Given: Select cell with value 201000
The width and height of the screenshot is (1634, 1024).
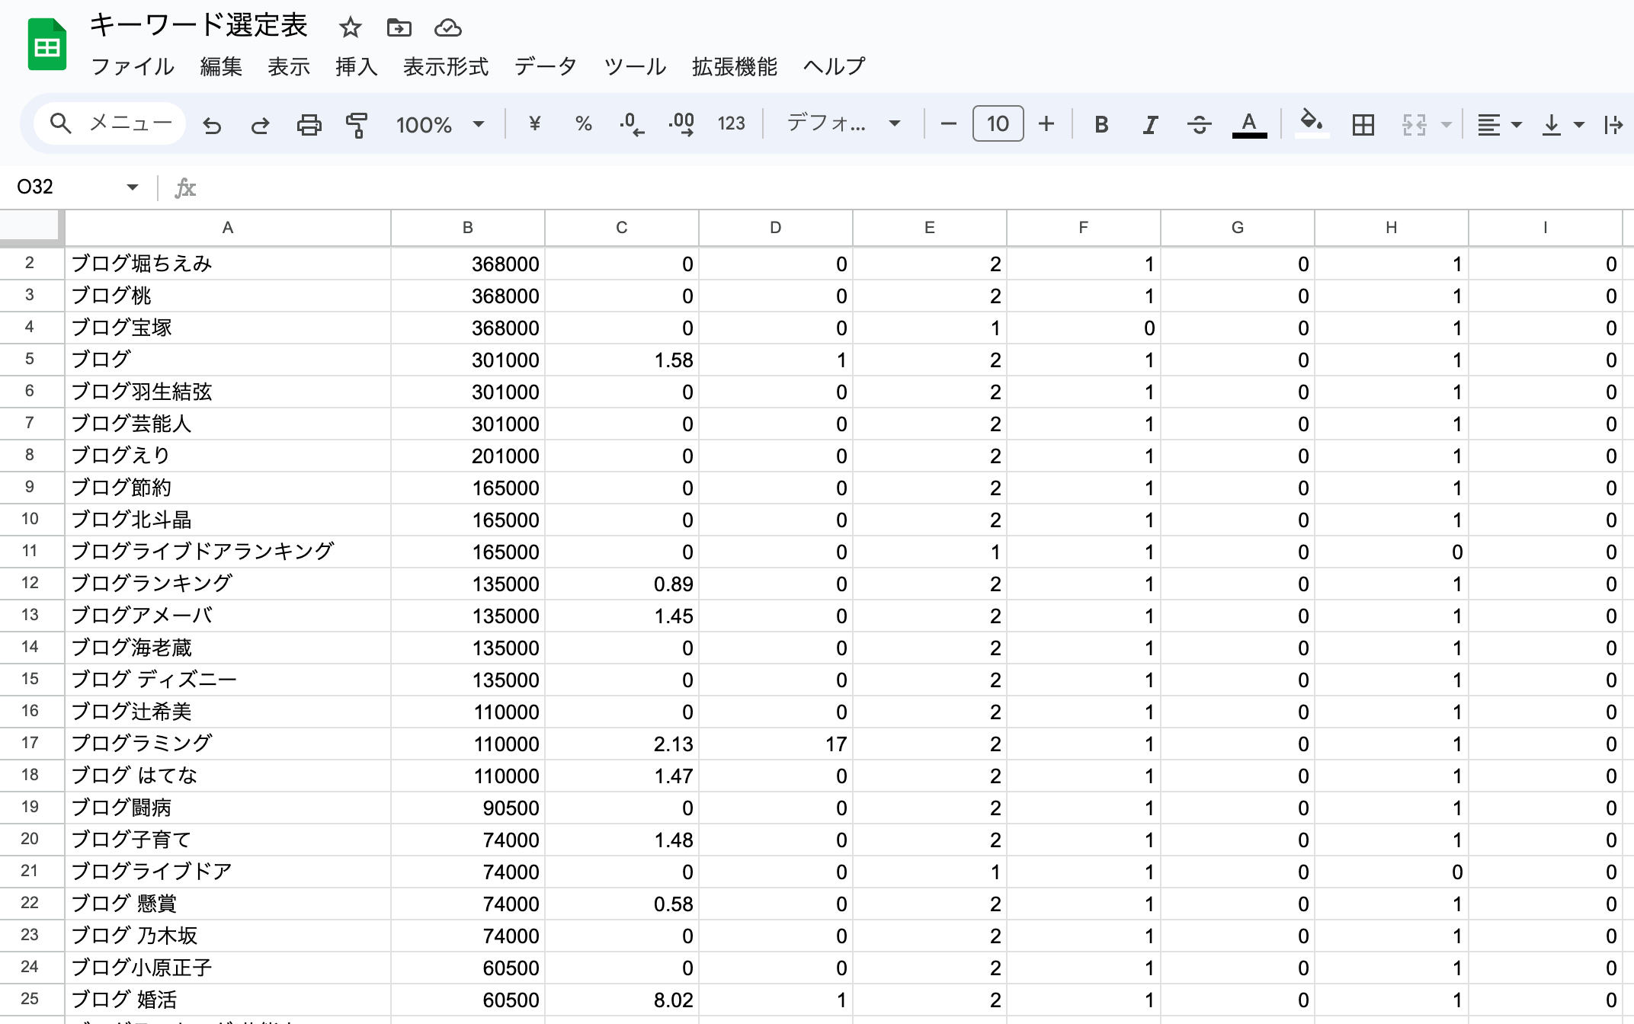Looking at the screenshot, I should click(468, 456).
